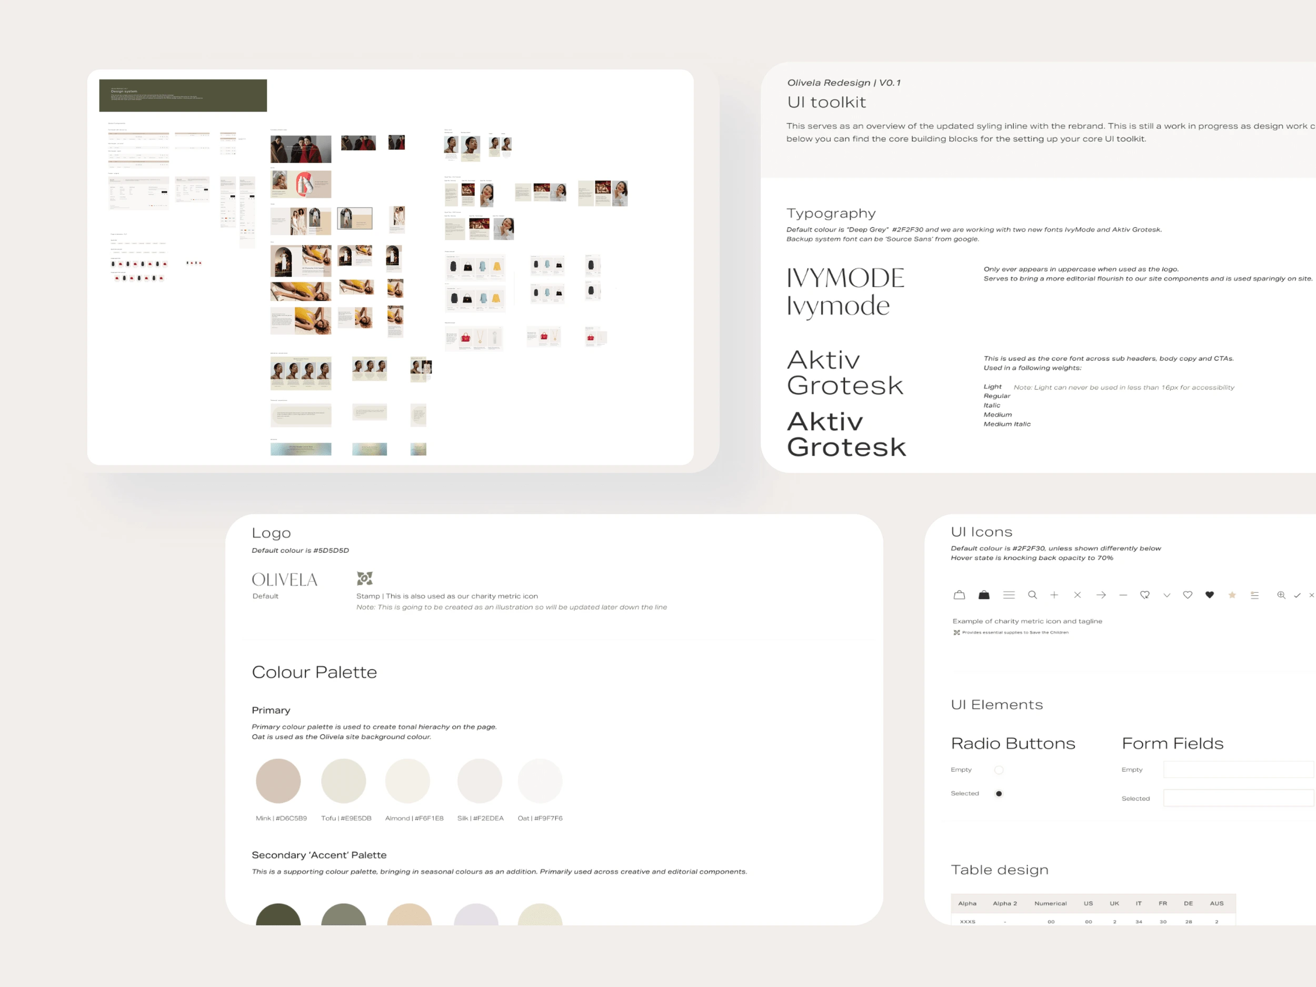Screen dimensions: 1316x987
Task: Click the close X icon
Action: [x=1078, y=594]
